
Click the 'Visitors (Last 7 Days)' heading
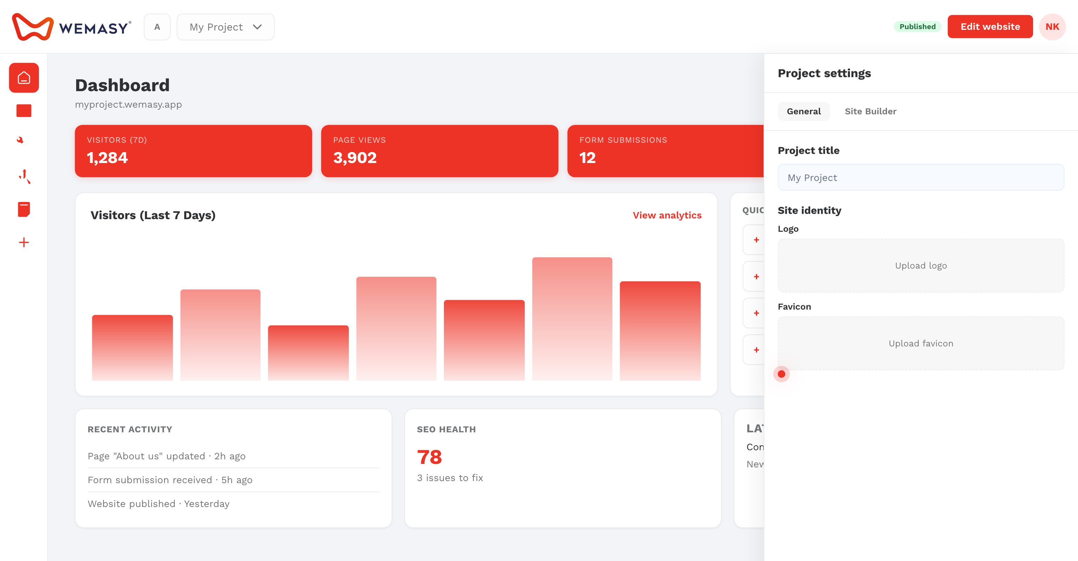coord(153,215)
